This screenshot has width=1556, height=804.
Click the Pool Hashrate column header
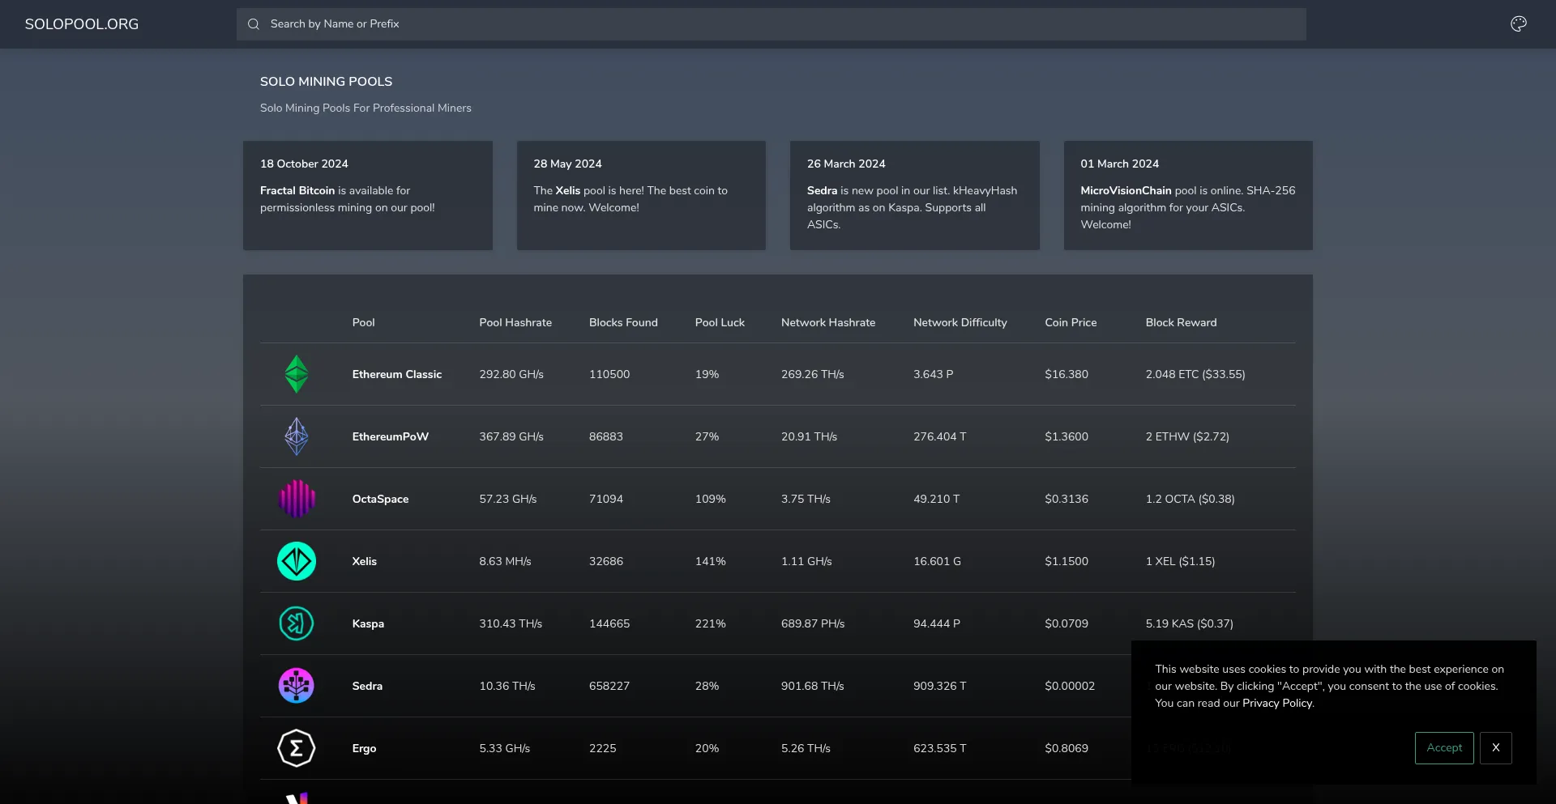coord(515,322)
